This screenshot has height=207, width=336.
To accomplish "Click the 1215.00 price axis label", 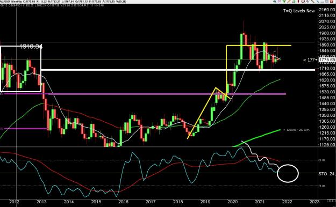I will tap(327, 133).
